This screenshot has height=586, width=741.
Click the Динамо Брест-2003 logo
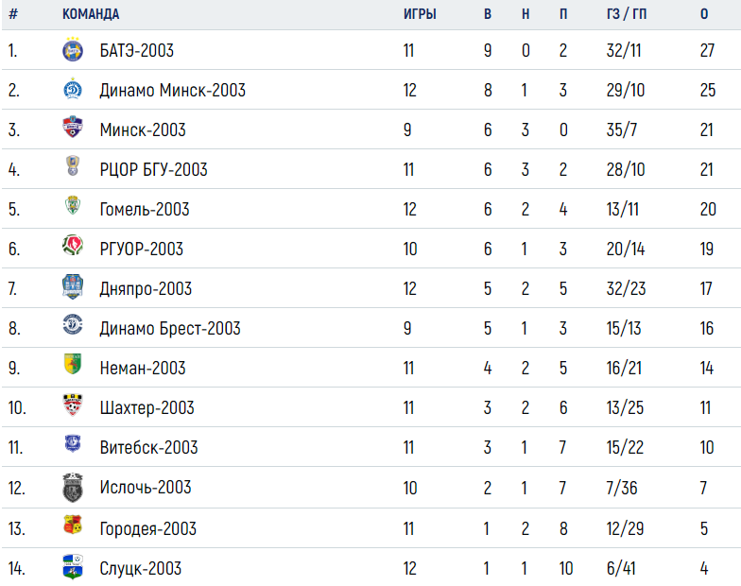point(73,325)
